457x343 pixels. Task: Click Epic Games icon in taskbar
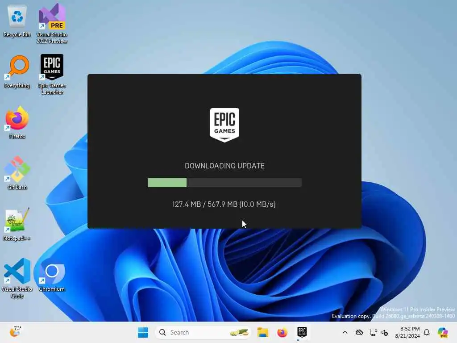pos(302,332)
